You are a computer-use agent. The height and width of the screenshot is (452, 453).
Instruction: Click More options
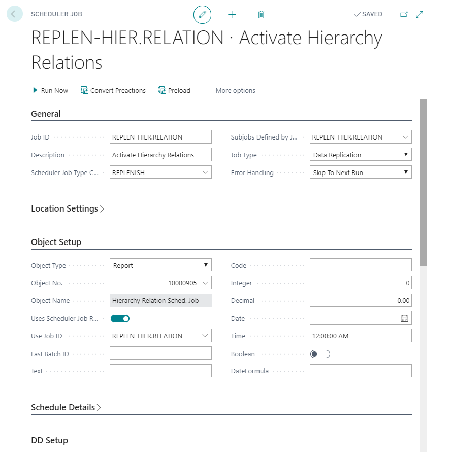coord(235,90)
